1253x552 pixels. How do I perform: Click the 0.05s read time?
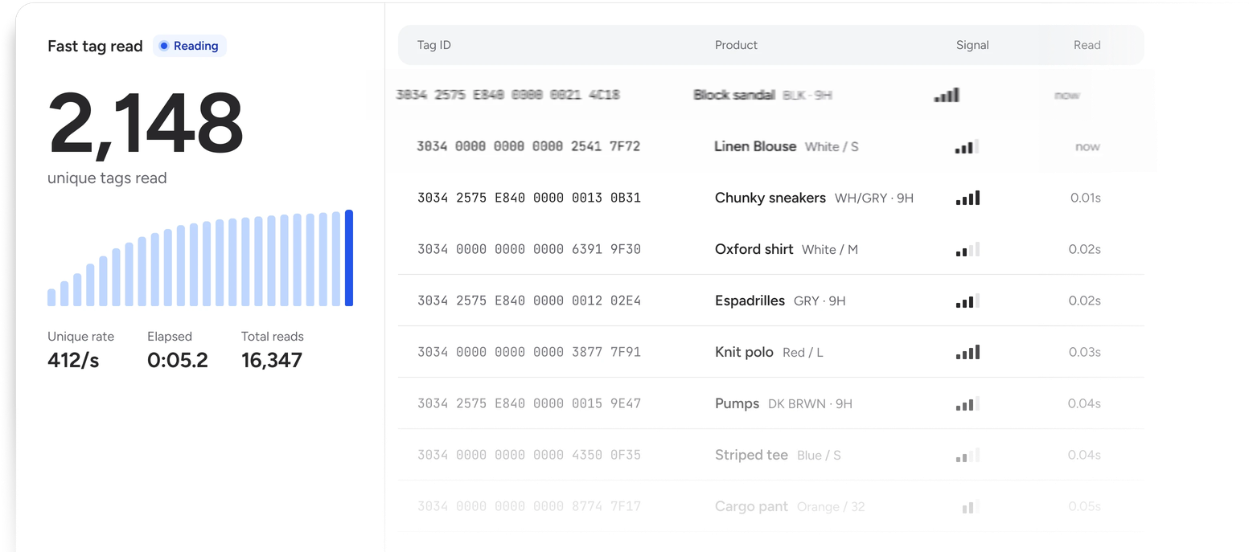(x=1085, y=506)
